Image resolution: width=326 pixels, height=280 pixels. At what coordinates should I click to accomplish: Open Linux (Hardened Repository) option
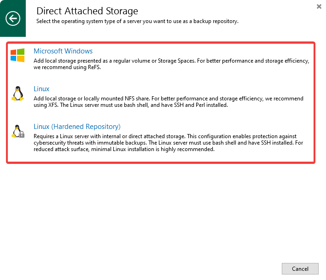77,127
